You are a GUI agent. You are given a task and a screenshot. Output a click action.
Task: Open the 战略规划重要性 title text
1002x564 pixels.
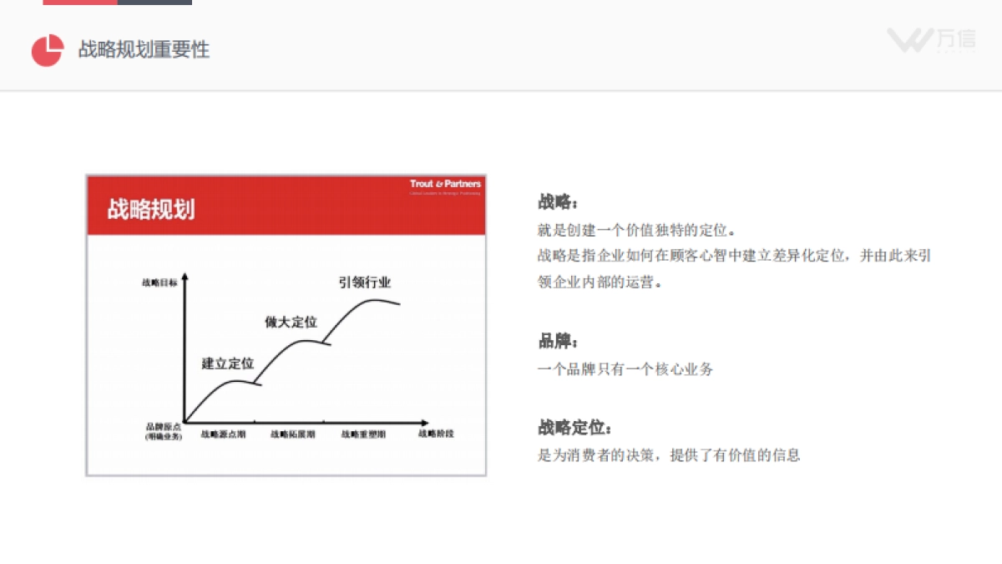(144, 50)
